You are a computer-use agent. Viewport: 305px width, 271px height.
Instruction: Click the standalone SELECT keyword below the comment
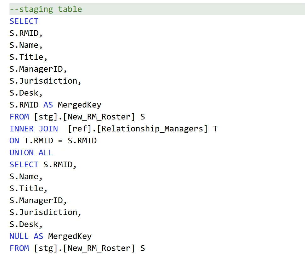click(24, 21)
